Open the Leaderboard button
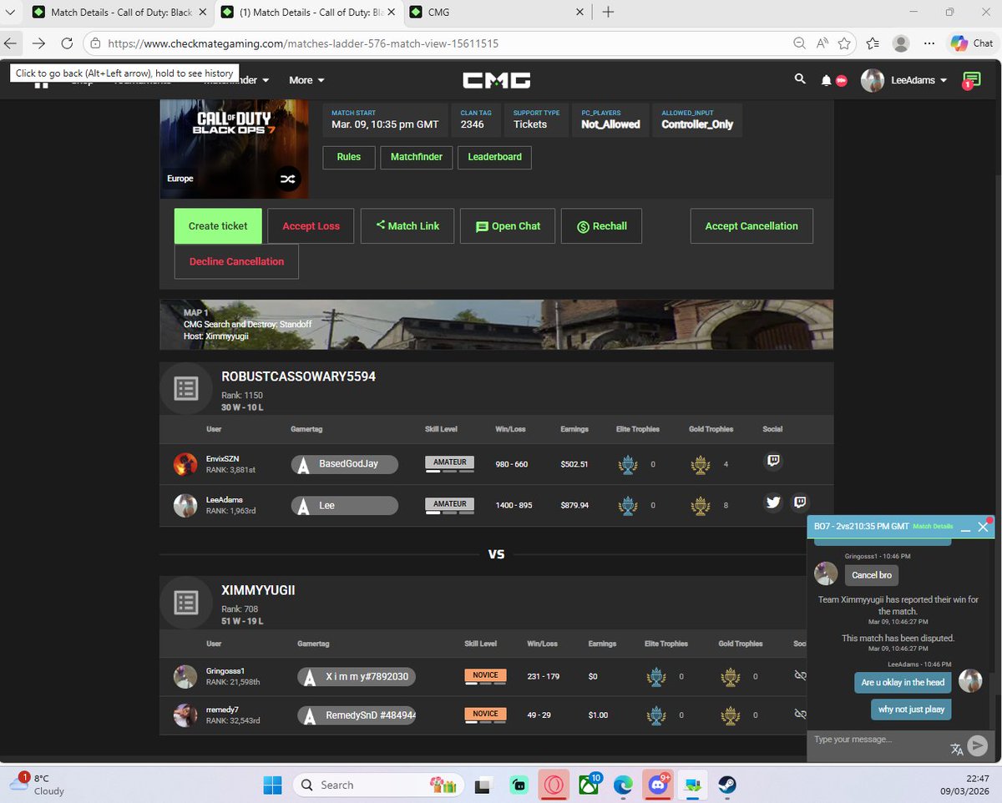 point(494,157)
